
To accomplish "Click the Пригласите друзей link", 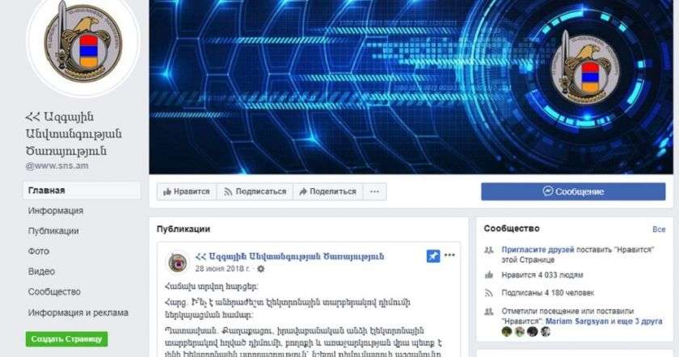I will (538, 250).
